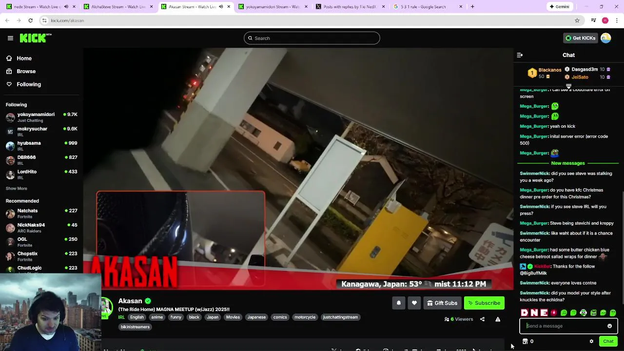Switch to yokoyamamidori Stream tab
Image resolution: width=624 pixels, height=351 pixels.
click(x=273, y=7)
